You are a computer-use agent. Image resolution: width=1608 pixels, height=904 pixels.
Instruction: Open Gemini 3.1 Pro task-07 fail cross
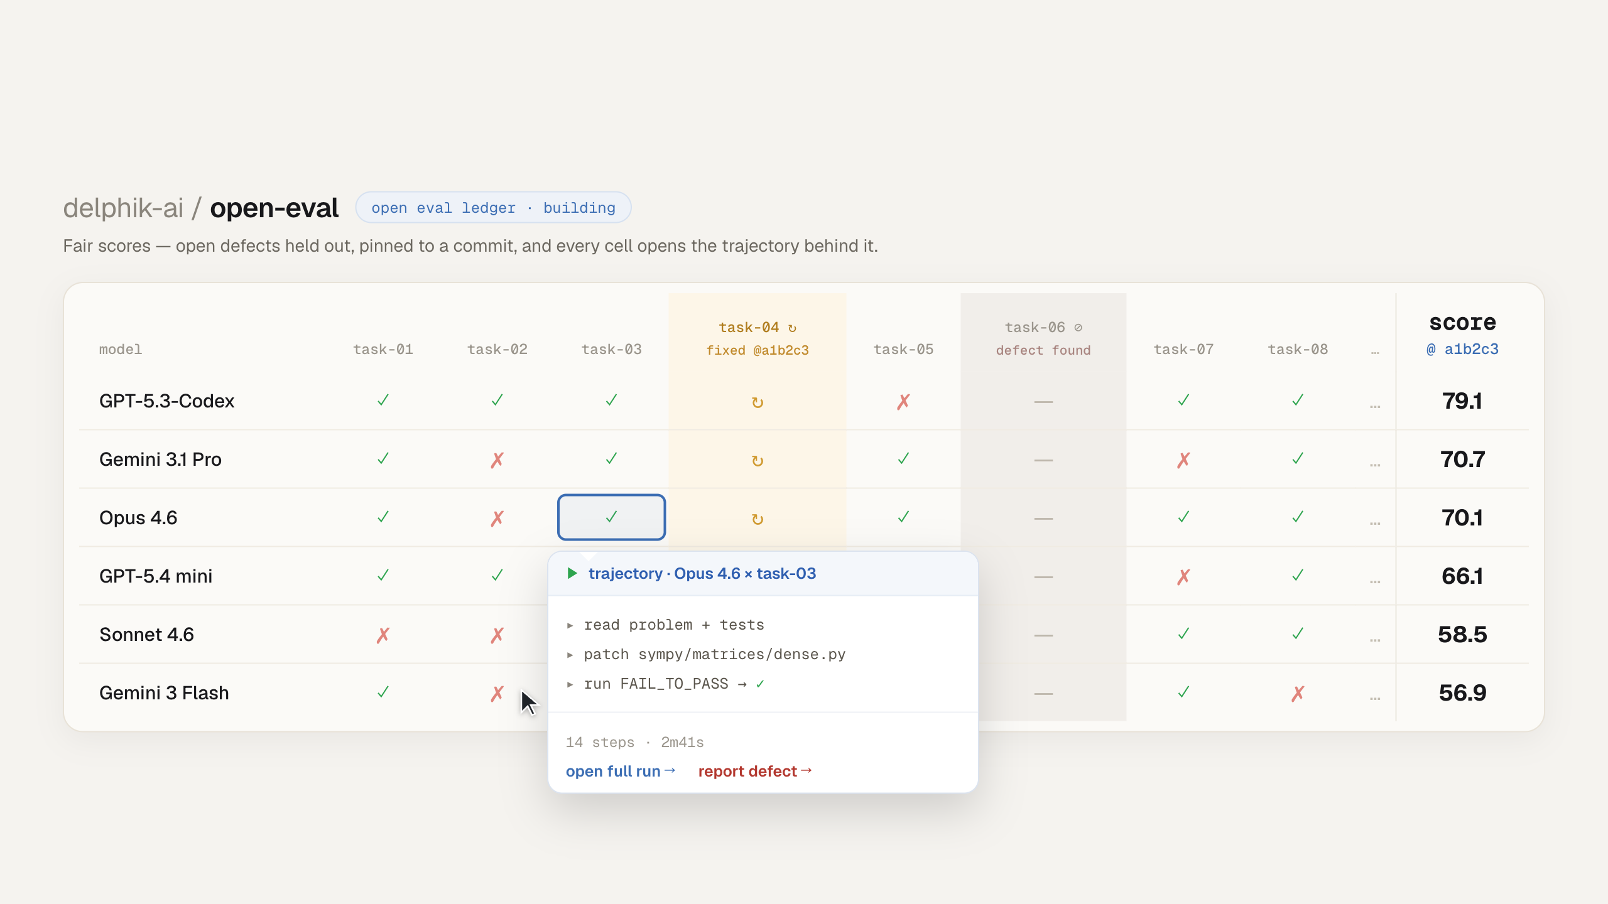pos(1183,460)
